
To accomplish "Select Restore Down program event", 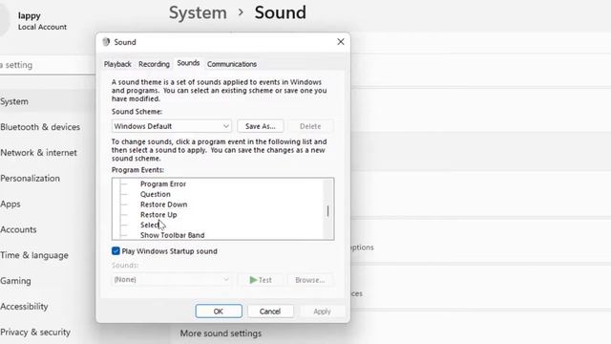I will click(163, 204).
